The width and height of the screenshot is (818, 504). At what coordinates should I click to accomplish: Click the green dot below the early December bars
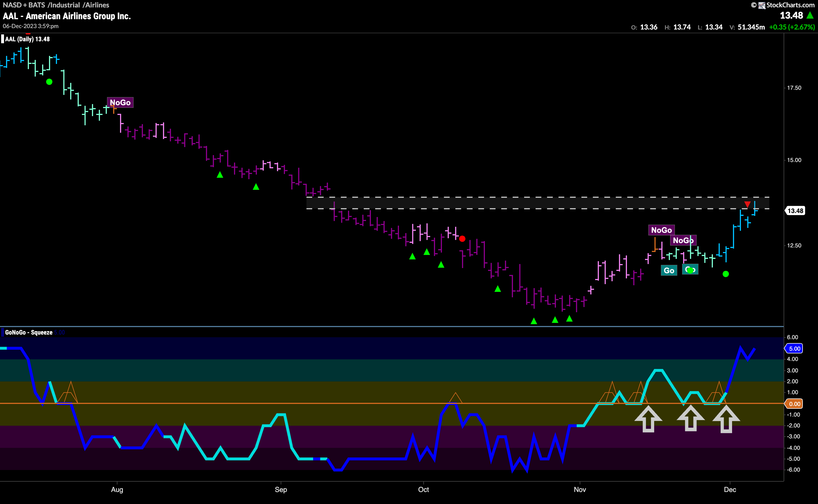(726, 274)
